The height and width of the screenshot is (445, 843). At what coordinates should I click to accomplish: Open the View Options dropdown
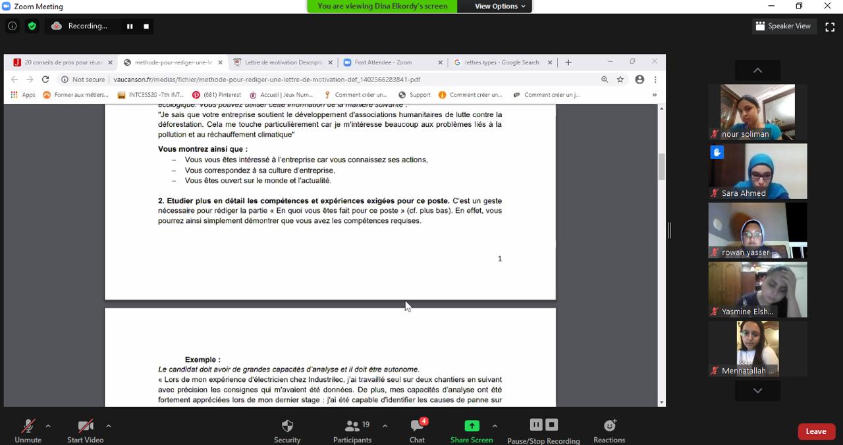500,6
